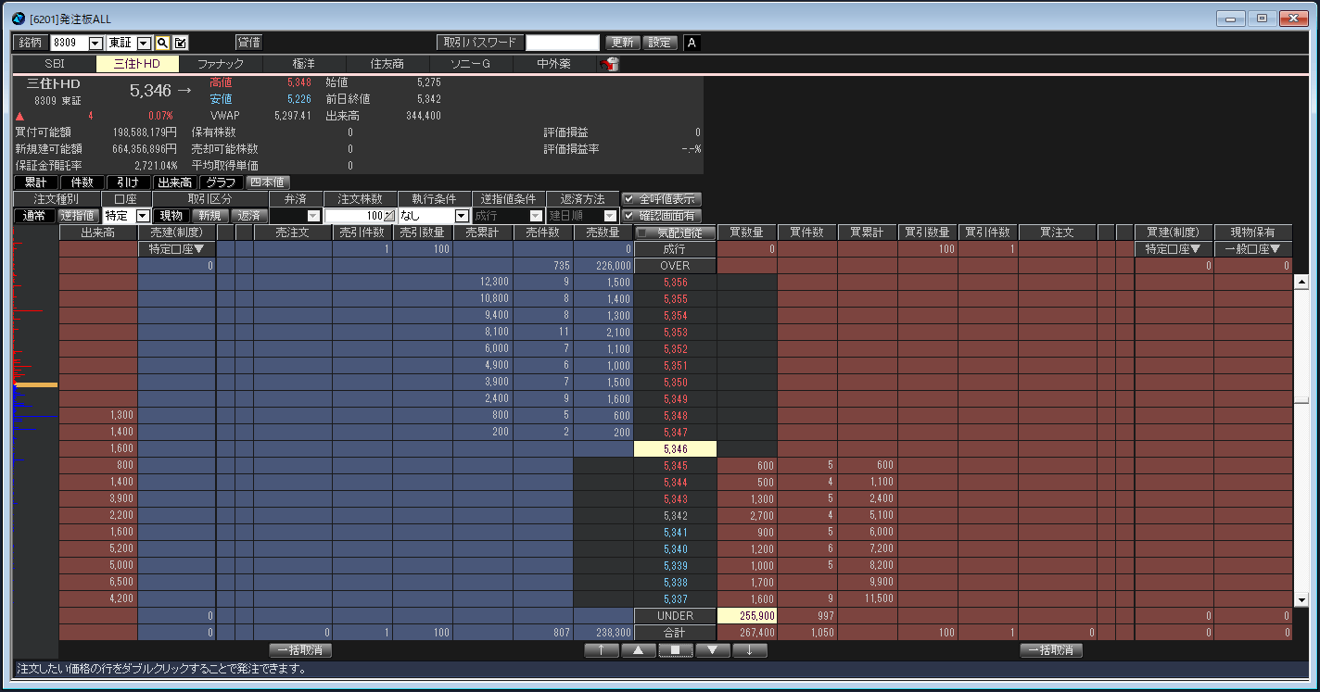Click the UNDER row label

[x=675, y=616]
